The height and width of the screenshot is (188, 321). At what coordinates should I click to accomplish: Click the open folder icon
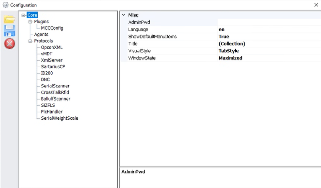[9, 19]
